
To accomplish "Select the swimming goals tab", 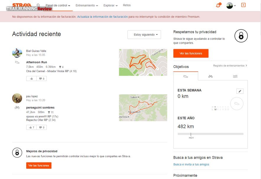I will tap(235, 76).
